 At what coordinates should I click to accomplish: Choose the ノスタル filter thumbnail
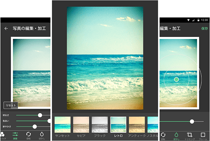(153, 125)
